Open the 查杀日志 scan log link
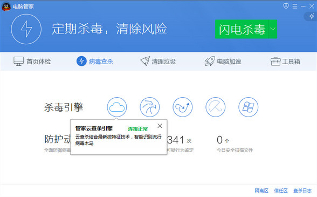 pyautogui.click(x=302, y=191)
